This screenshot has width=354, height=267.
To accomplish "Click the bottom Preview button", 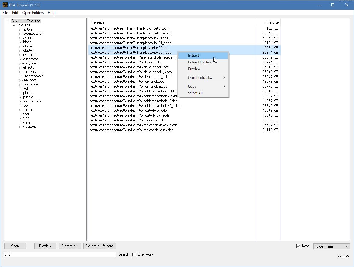I will coord(45,246).
